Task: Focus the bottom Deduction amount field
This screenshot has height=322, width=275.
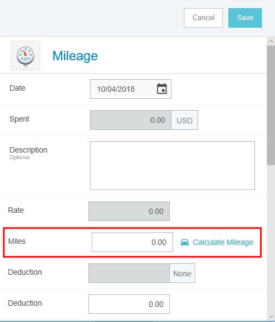Action: coord(129,304)
